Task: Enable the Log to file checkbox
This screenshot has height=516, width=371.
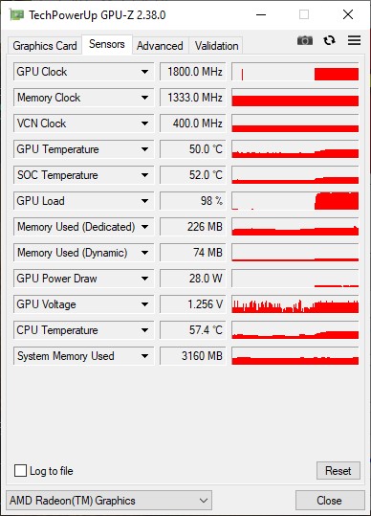Action: point(20,471)
